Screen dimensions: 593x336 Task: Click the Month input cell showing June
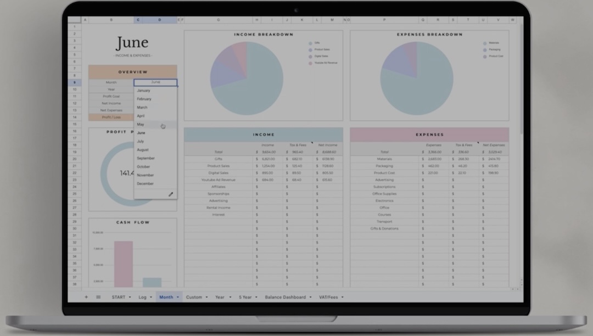pos(155,82)
